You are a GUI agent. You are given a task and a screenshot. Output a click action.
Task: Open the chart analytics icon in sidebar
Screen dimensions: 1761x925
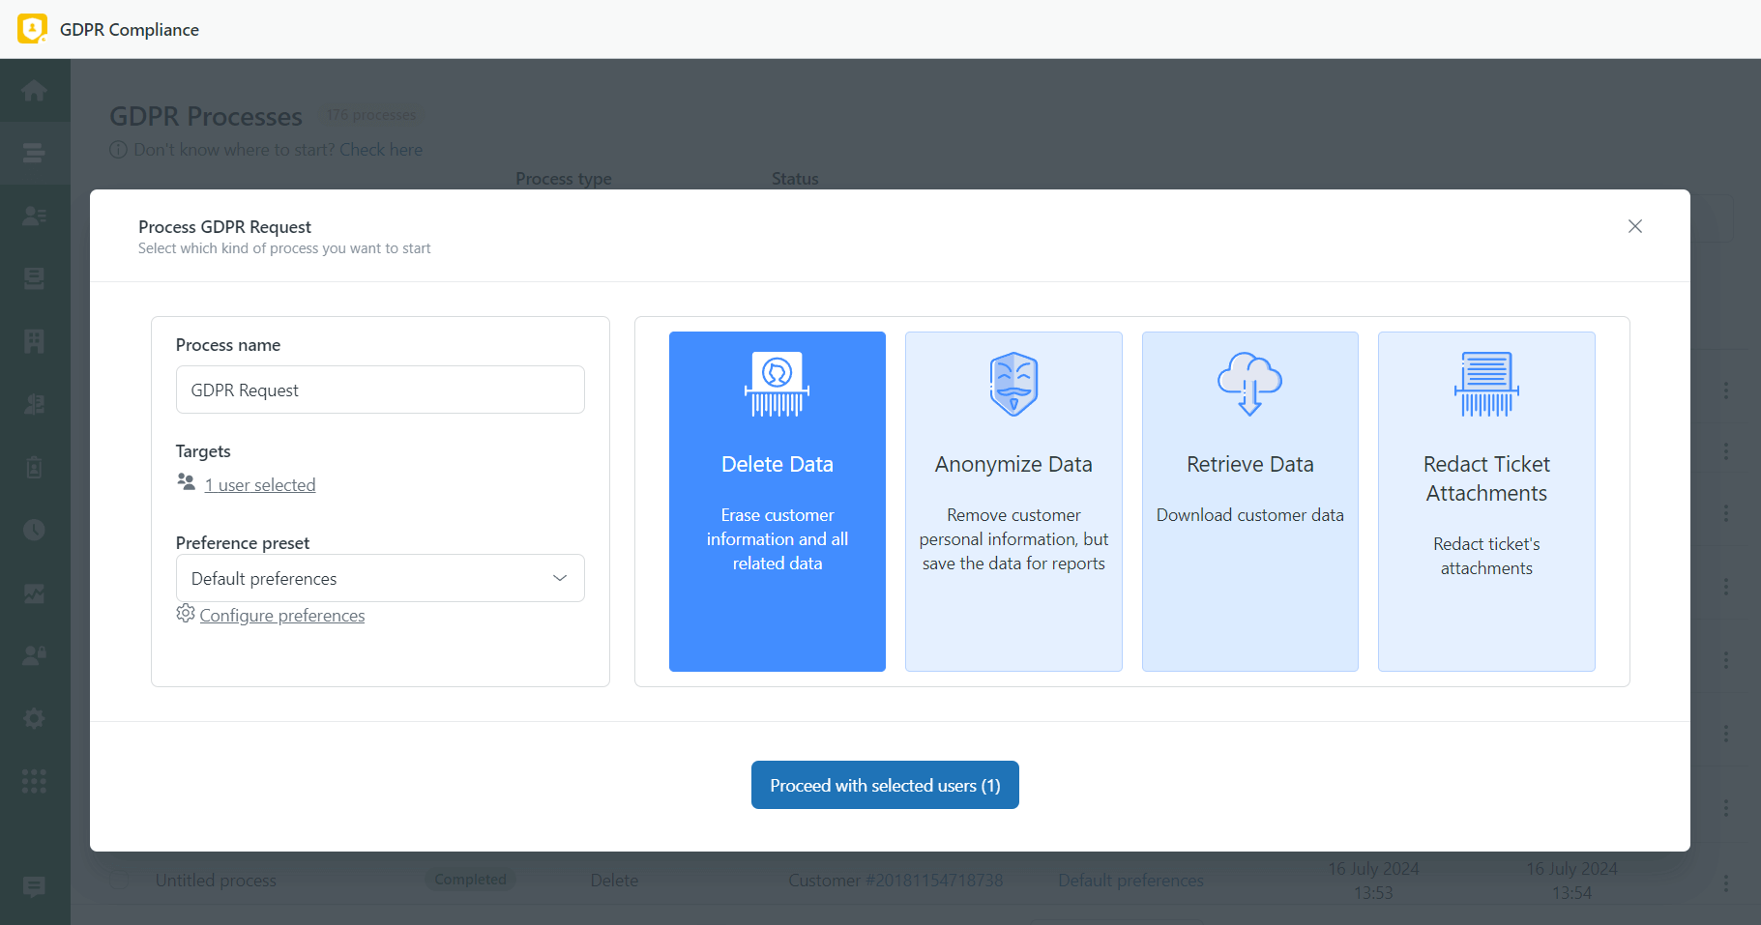(x=34, y=593)
